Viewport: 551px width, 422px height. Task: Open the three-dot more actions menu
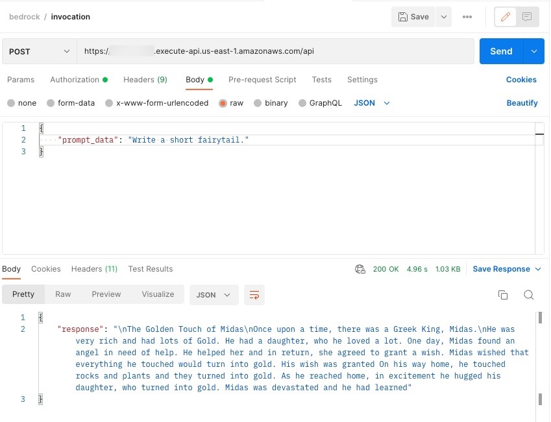[x=467, y=17]
